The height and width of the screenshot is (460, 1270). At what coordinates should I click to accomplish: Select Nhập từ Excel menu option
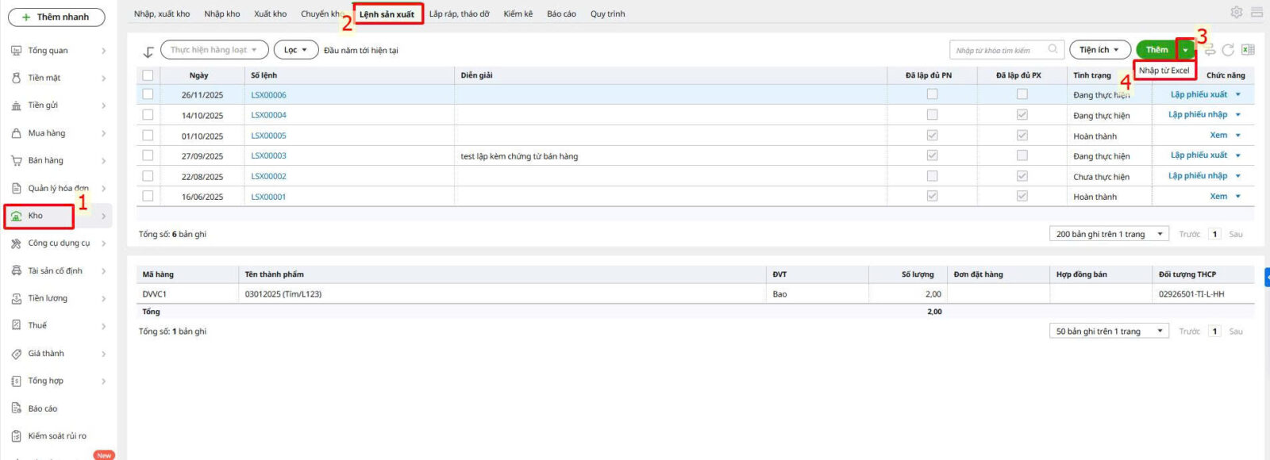pos(1164,71)
